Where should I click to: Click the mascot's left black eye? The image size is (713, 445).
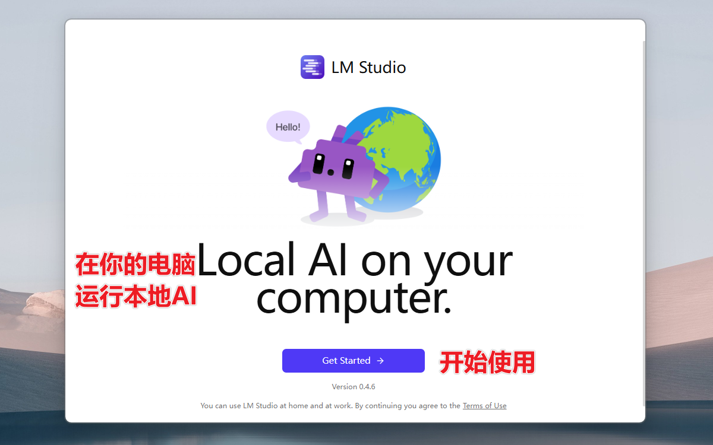318,164
